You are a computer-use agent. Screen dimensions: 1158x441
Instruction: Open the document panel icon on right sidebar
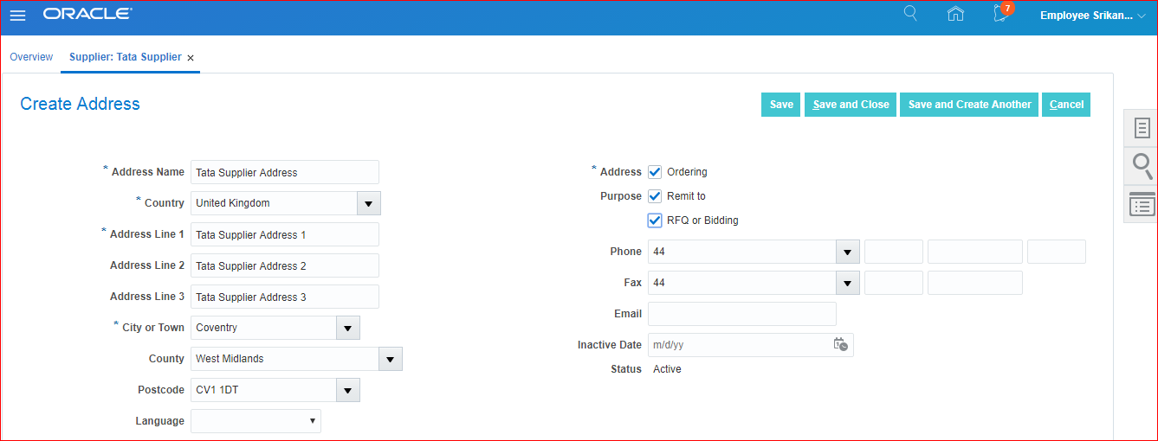click(1142, 128)
